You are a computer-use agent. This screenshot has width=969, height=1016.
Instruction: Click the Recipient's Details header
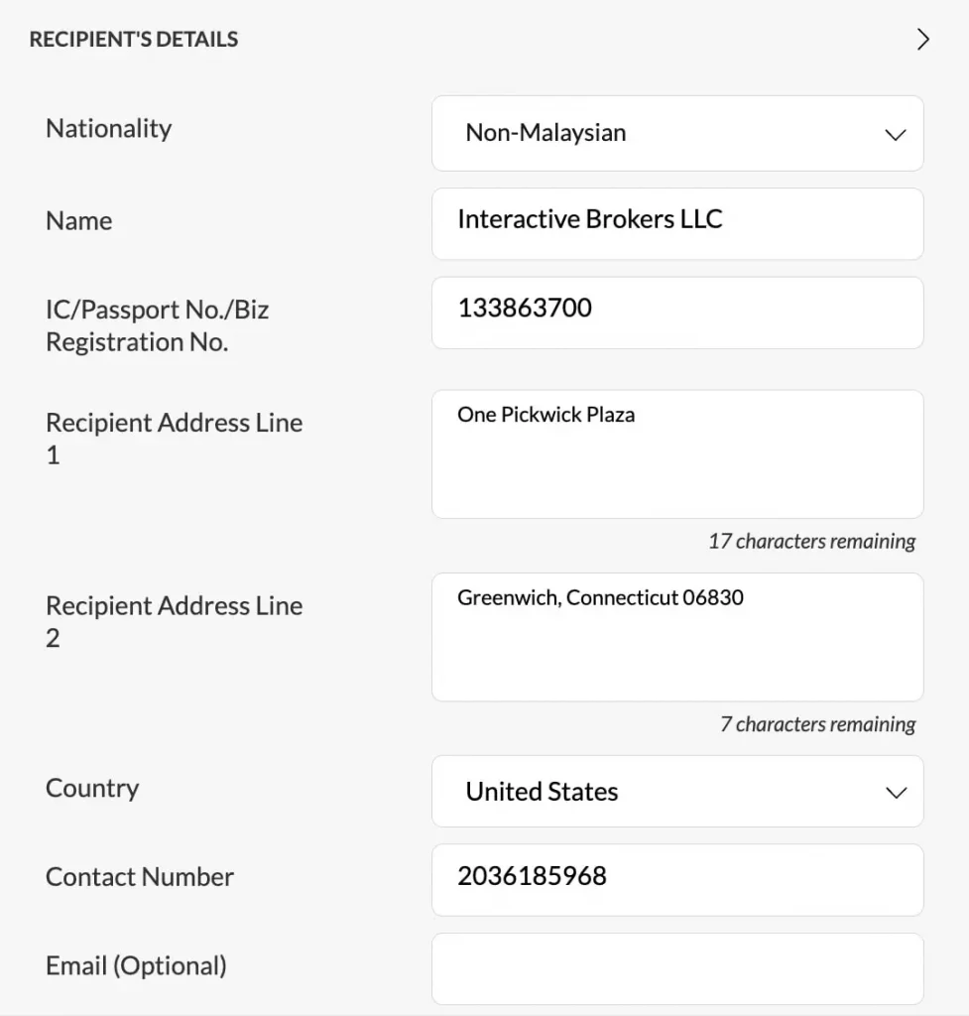tap(134, 39)
